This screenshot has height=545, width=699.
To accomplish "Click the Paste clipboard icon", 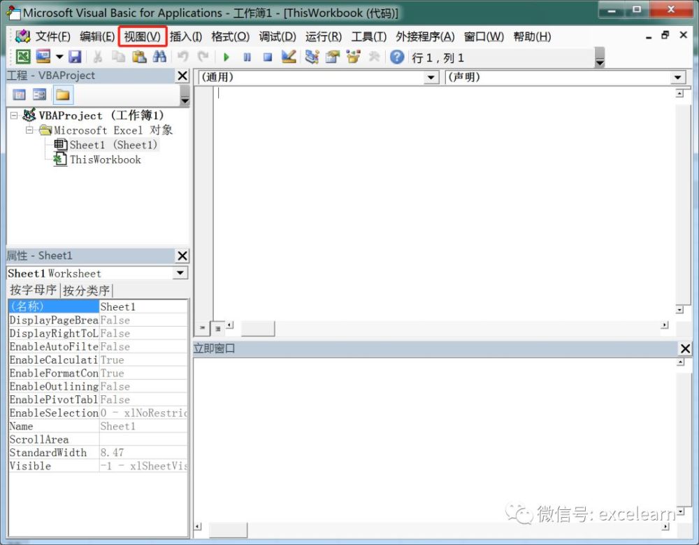I will 139,57.
